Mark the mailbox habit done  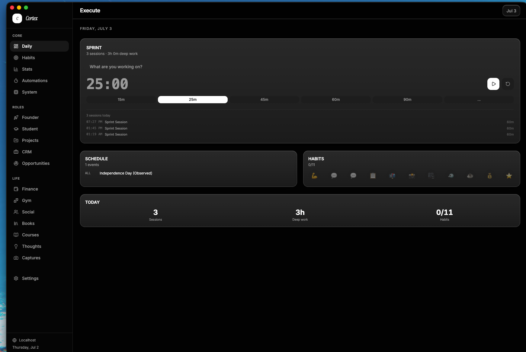pyautogui.click(x=392, y=176)
